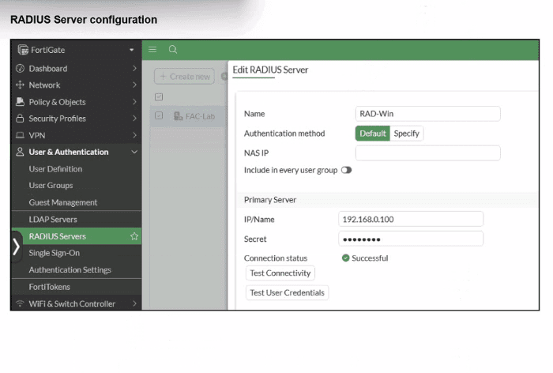Viewport: 553px width, 373px height.
Task: Toggle Include in every user group
Action: pyautogui.click(x=346, y=170)
